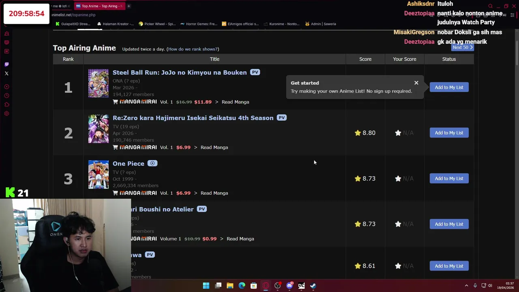Open the M-labeled sidebar icon
The image size is (519, 292).
6,52
